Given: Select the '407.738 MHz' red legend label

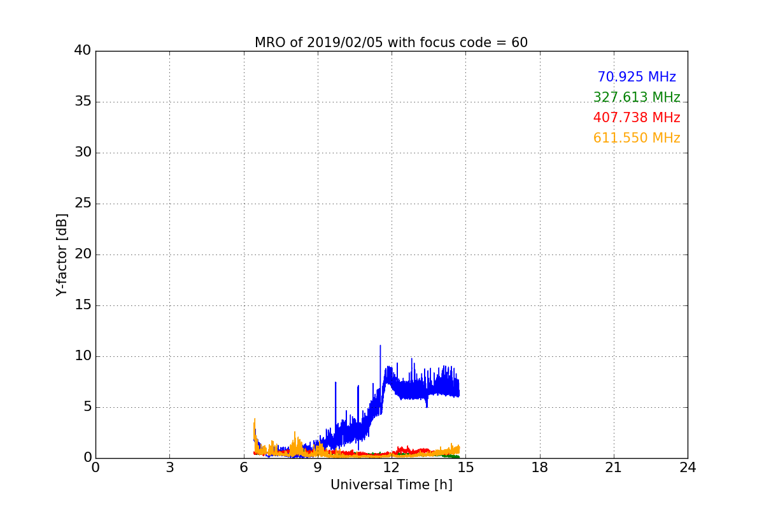Looking at the screenshot, I should click(x=637, y=118).
